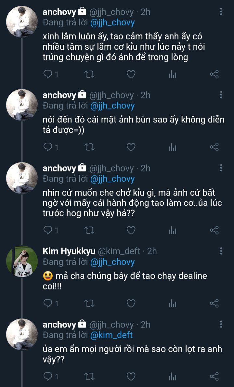View analytics for Kim Hyukkyu's tweet
The image size is (234, 387).
click(x=172, y=303)
